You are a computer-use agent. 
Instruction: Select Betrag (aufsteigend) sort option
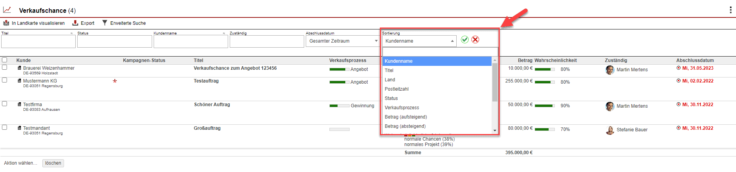(406, 117)
